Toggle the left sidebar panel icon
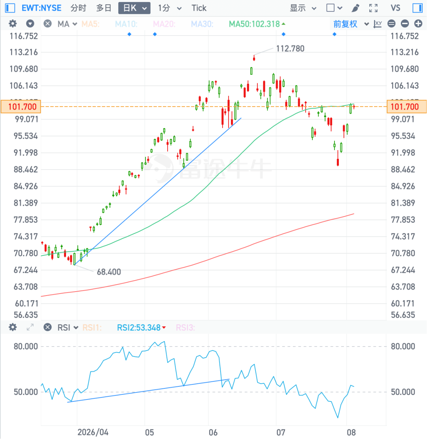 10,8
